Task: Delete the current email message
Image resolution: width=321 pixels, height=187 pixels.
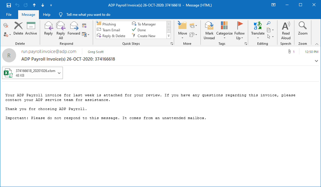Action: (18, 29)
